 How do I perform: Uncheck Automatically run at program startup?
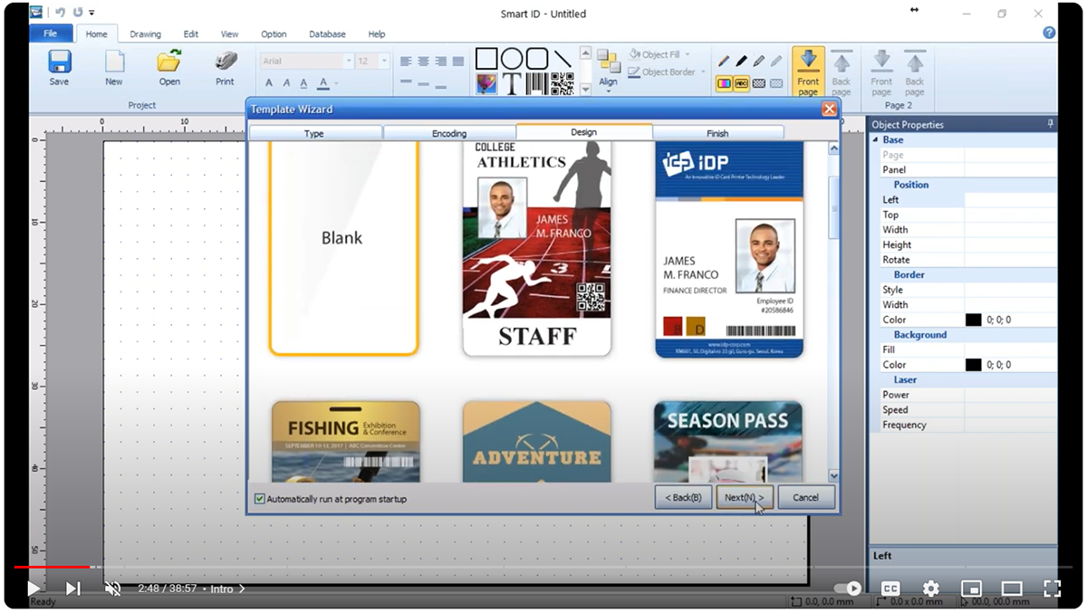pos(260,498)
